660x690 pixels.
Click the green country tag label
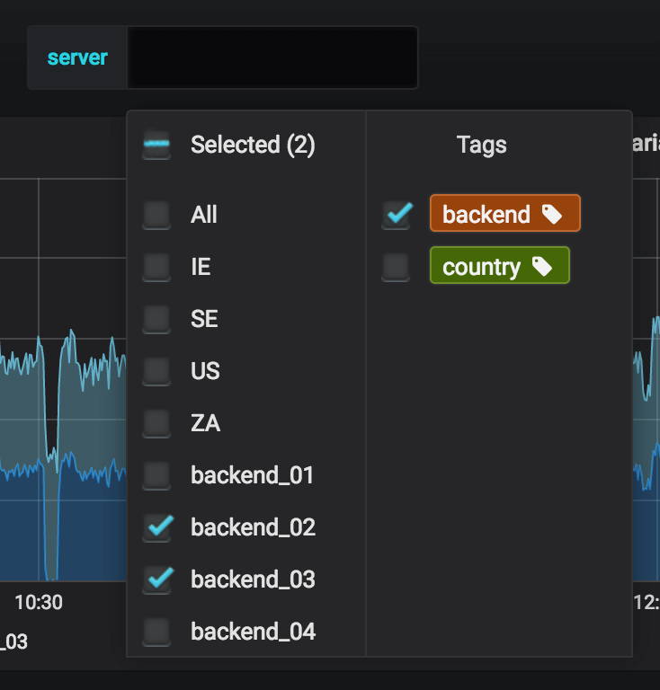(x=482, y=267)
